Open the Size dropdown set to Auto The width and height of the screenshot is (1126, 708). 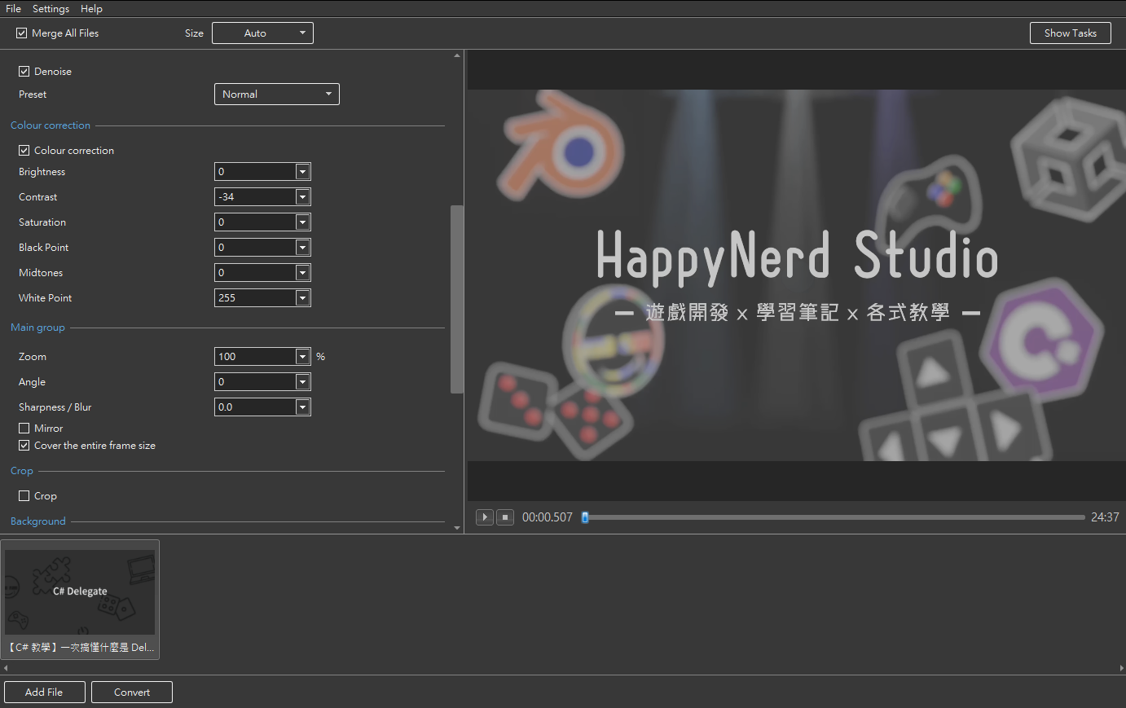click(262, 33)
